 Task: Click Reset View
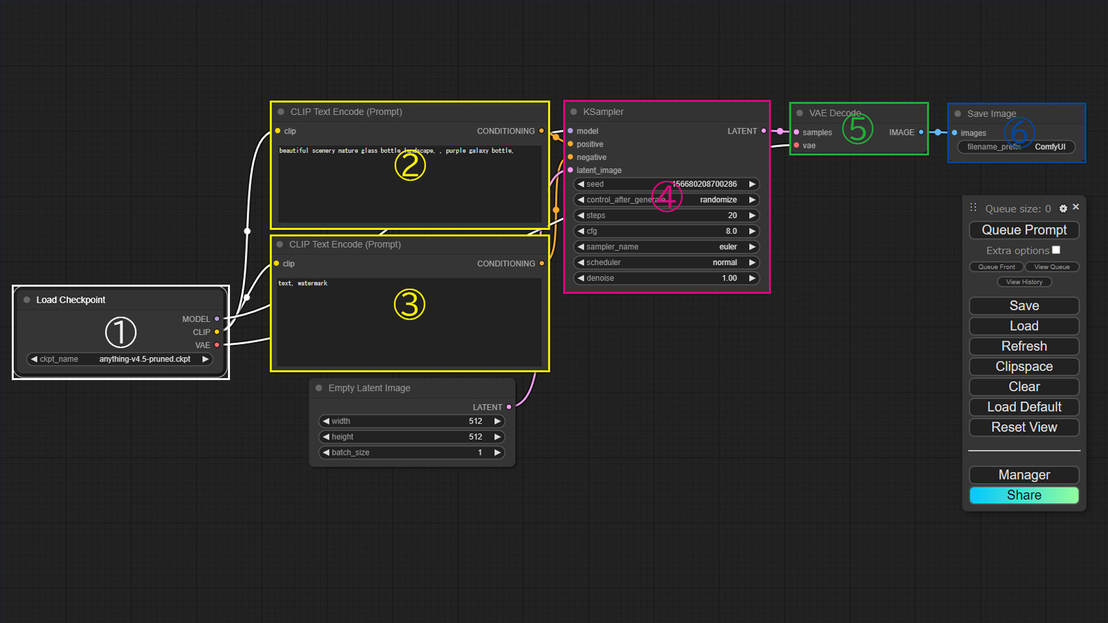tap(1024, 427)
